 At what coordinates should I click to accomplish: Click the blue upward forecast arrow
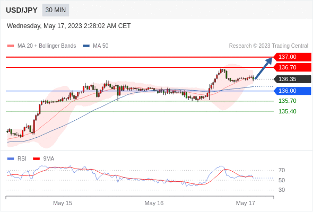(264, 68)
